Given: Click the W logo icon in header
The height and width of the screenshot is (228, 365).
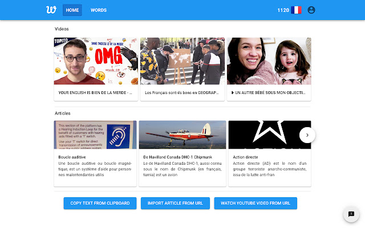Looking at the screenshot, I should coord(51,10).
